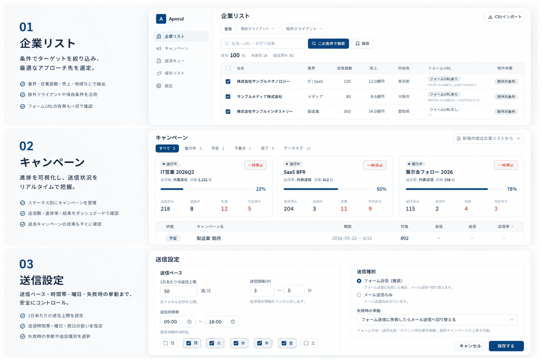Open キャンペーン in the sidebar
The width and height of the screenshot is (542, 361).
(181, 48)
